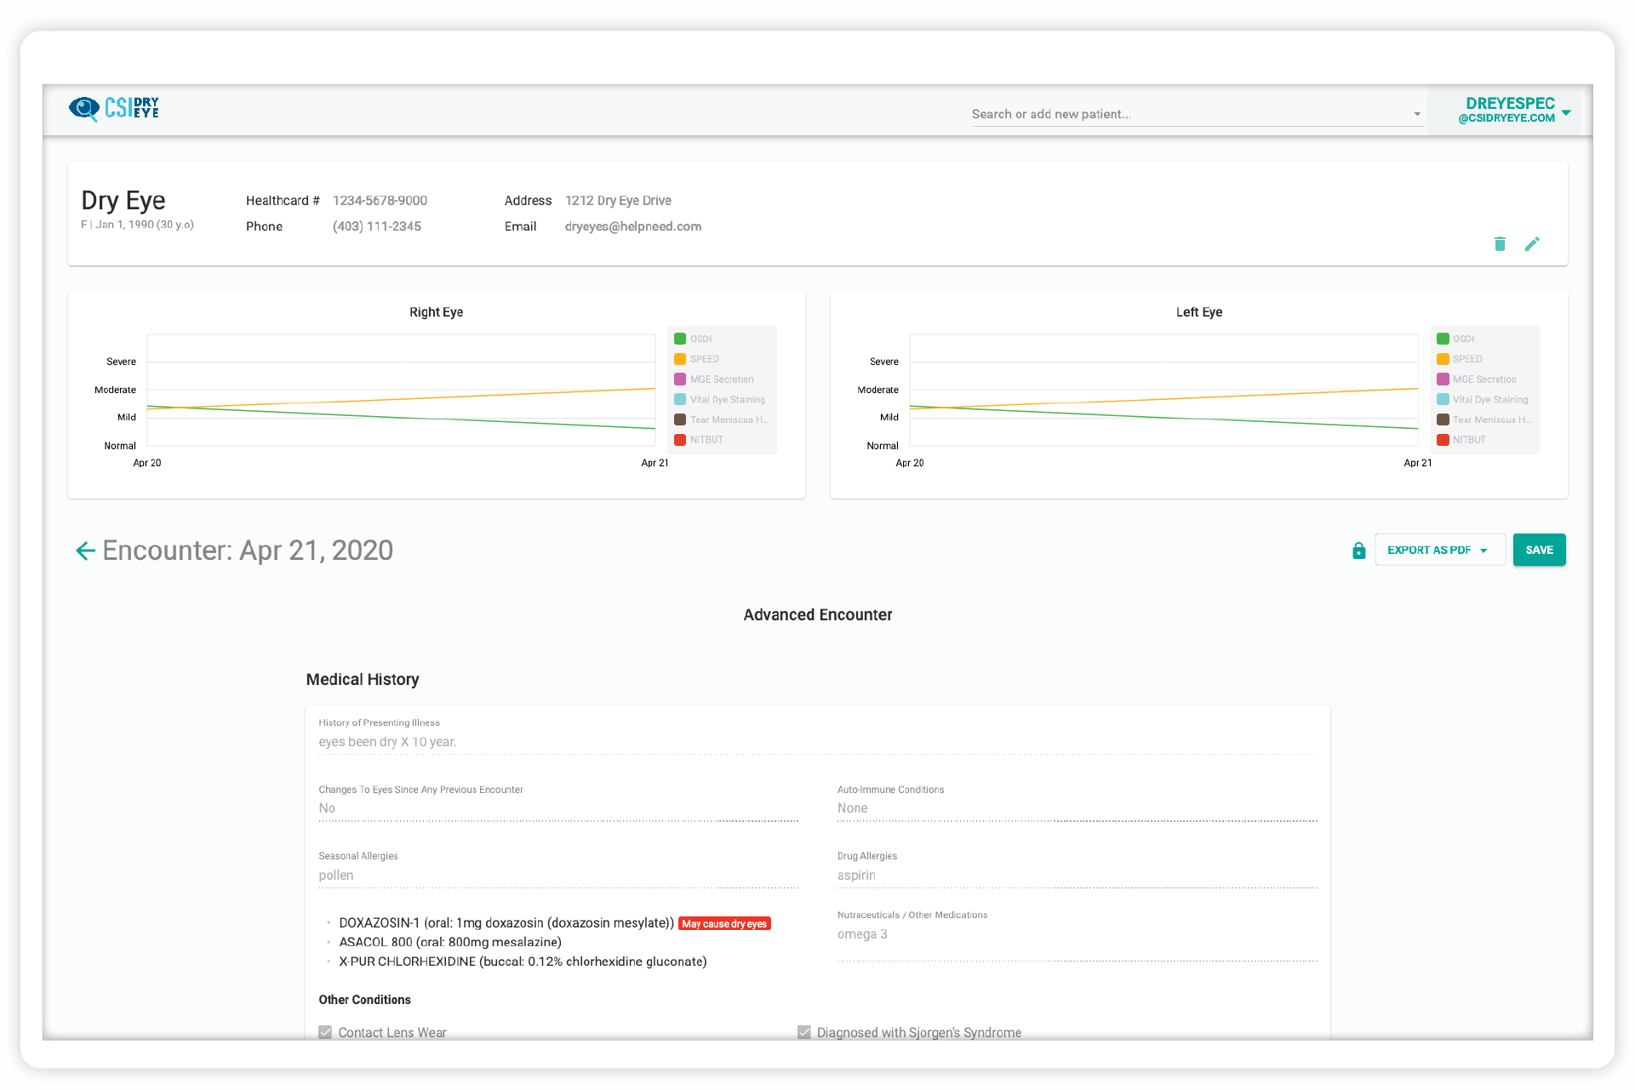Click on patient email dryeyes@helpneed.com
The width and height of the screenshot is (1635, 1090).
point(632,226)
